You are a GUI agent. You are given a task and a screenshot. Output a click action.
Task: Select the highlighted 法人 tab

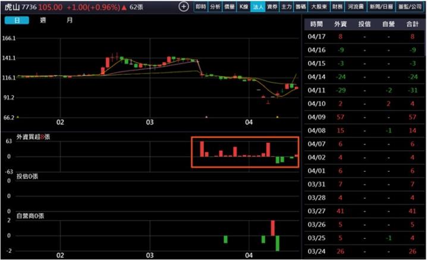pyautogui.click(x=258, y=7)
